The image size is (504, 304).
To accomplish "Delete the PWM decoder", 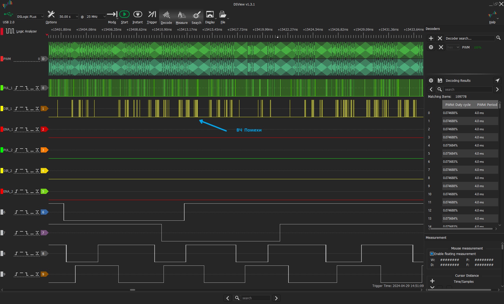I will 441,47.
